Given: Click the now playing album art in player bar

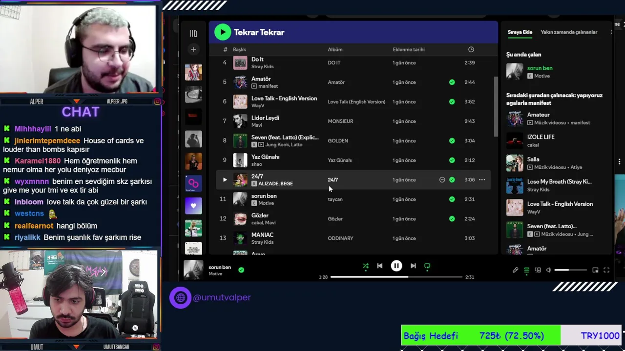Looking at the screenshot, I should coord(193,270).
